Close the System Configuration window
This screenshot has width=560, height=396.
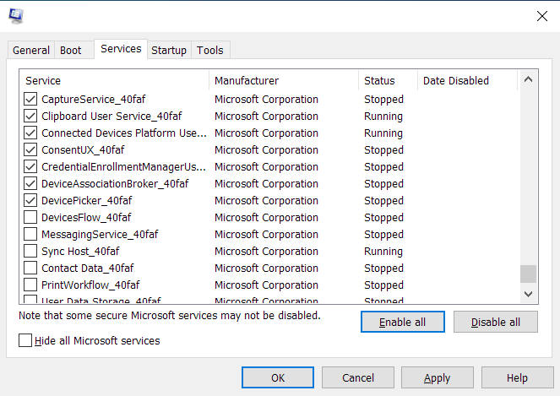pos(541,15)
